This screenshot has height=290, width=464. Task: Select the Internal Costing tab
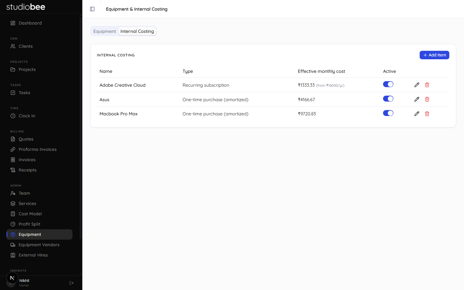coord(137,31)
